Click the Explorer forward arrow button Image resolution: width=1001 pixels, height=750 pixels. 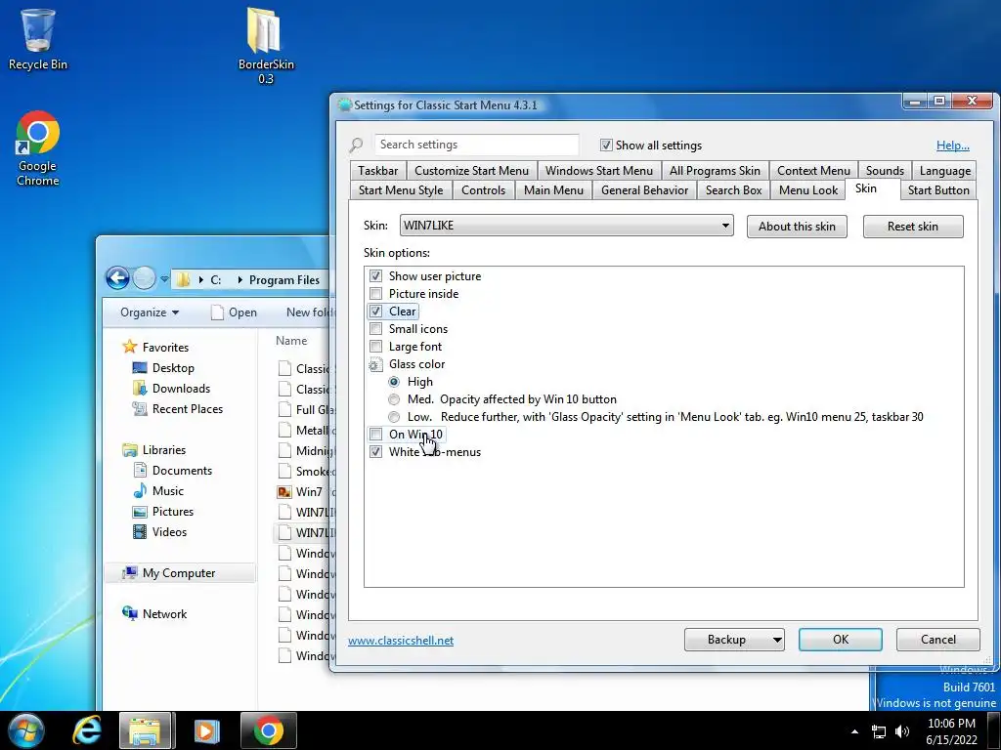coord(145,278)
